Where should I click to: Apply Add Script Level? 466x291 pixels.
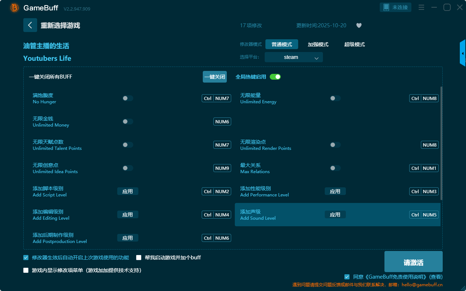pyautogui.click(x=127, y=191)
